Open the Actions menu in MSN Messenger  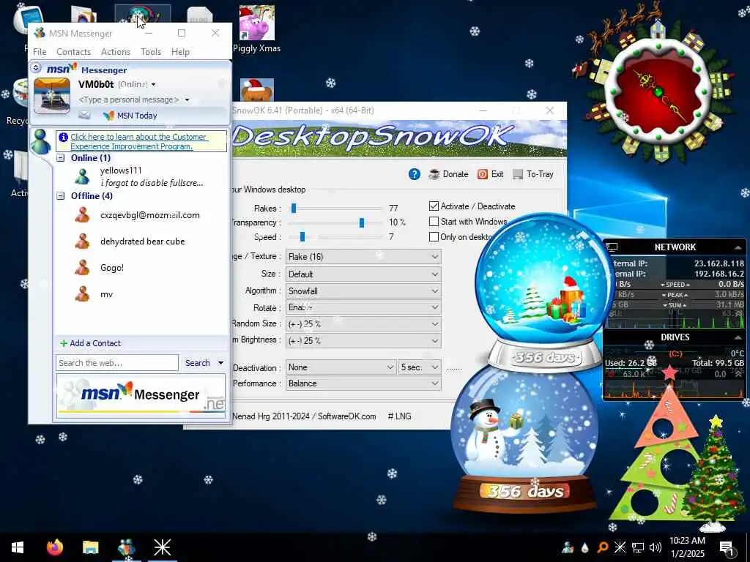click(x=115, y=52)
